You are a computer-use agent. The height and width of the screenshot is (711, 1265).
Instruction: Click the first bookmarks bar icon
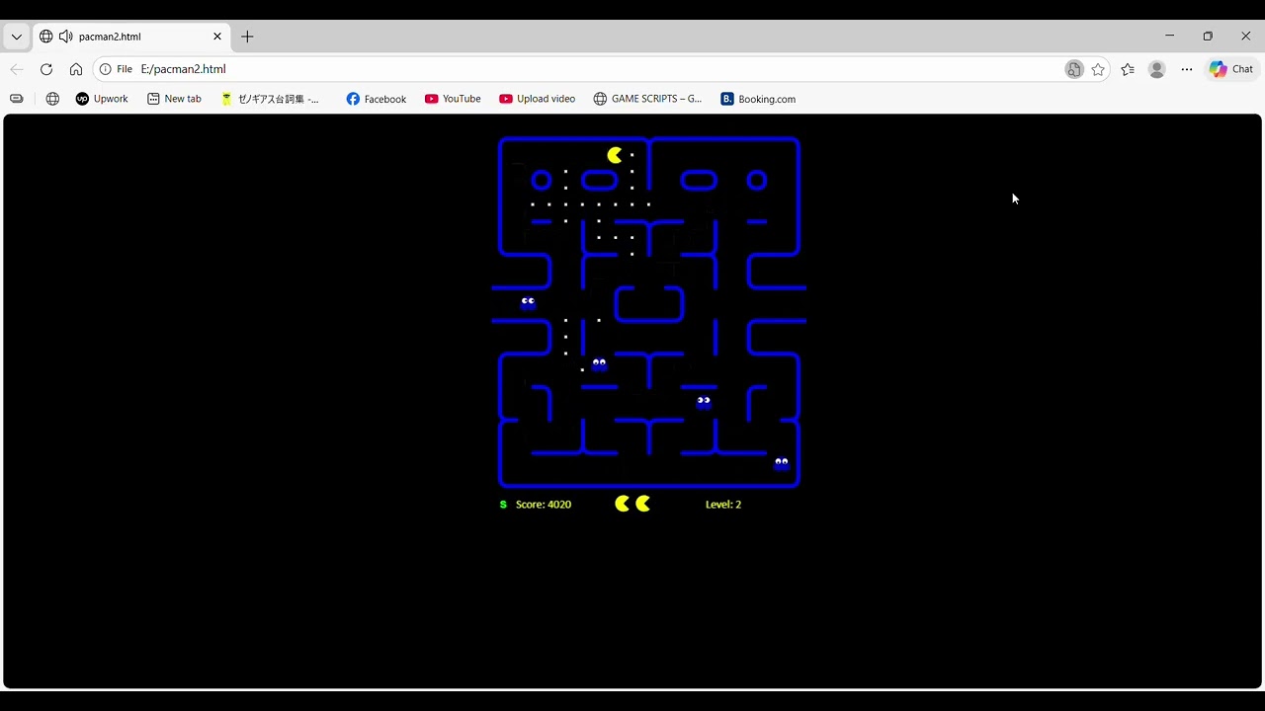[17, 99]
